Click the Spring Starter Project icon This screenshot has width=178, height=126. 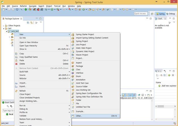click(x=73, y=34)
